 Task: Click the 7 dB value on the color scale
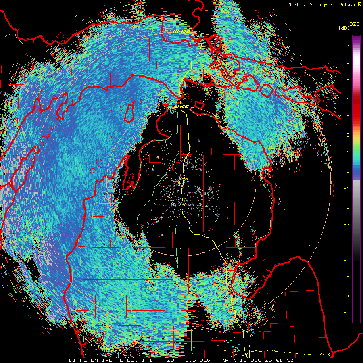tap(348, 45)
